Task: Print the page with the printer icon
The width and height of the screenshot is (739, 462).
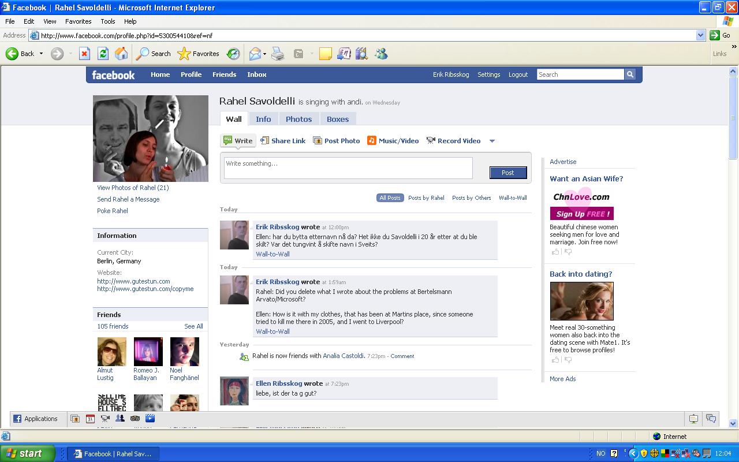Action: [278, 54]
